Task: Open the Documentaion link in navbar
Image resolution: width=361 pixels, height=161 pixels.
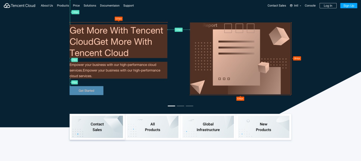Action: point(110,5)
